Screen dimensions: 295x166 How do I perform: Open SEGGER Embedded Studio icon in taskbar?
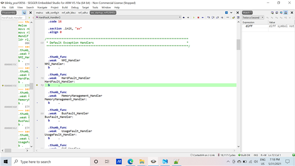tap(153, 161)
